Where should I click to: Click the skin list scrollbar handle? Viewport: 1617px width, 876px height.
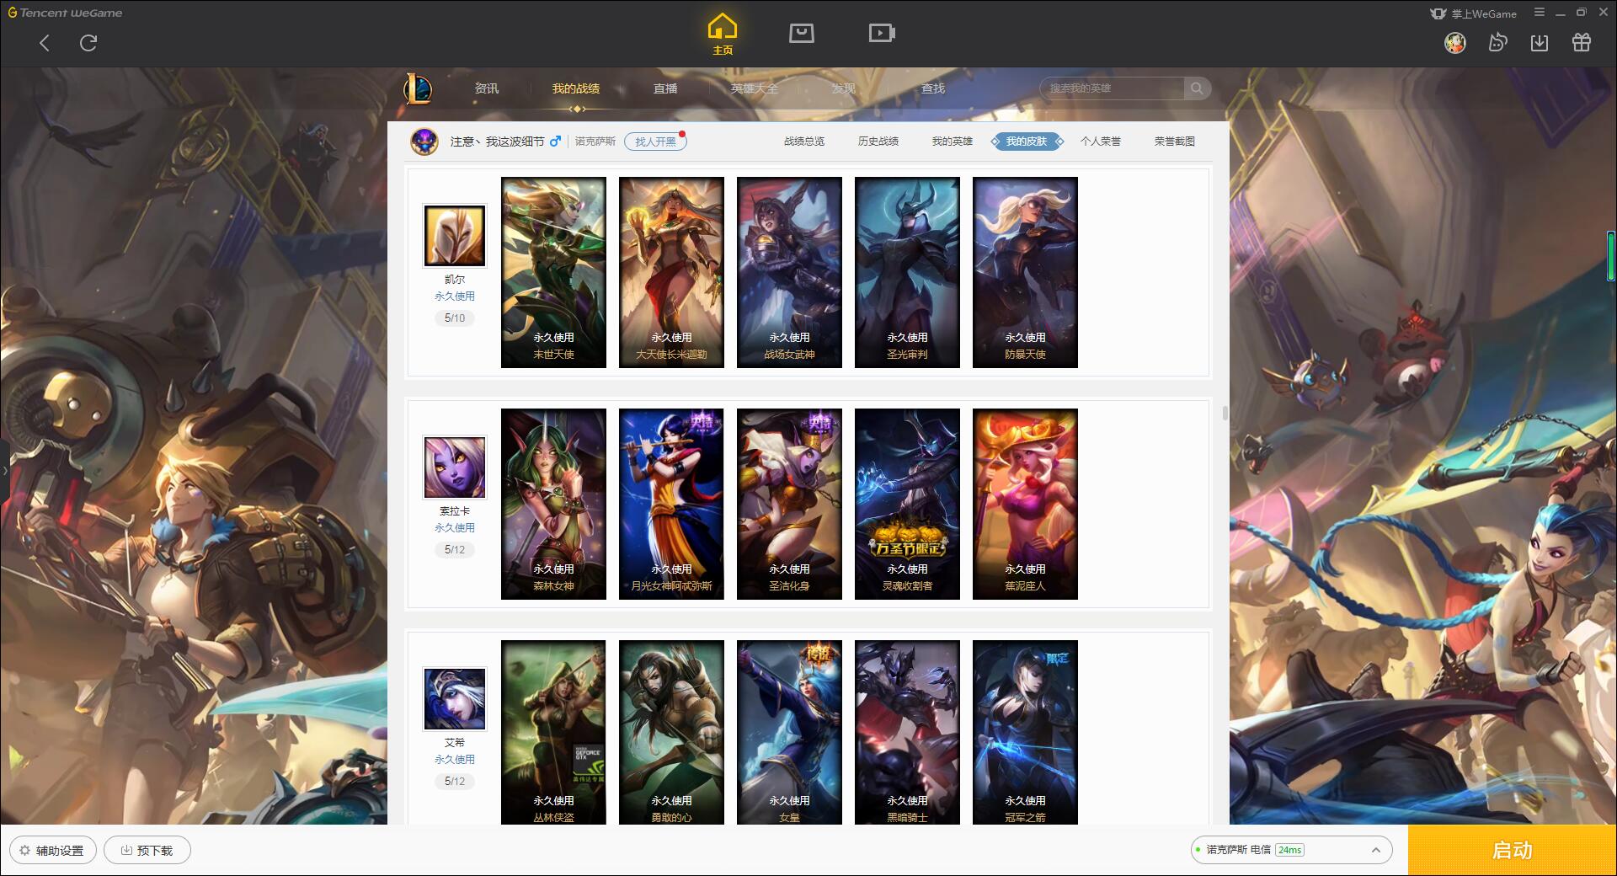pyautogui.click(x=1225, y=414)
